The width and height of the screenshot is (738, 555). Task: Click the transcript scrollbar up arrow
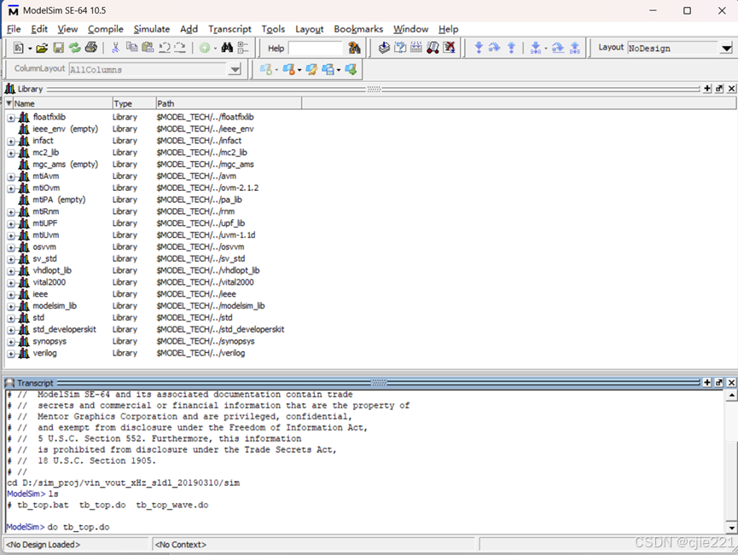coord(731,396)
